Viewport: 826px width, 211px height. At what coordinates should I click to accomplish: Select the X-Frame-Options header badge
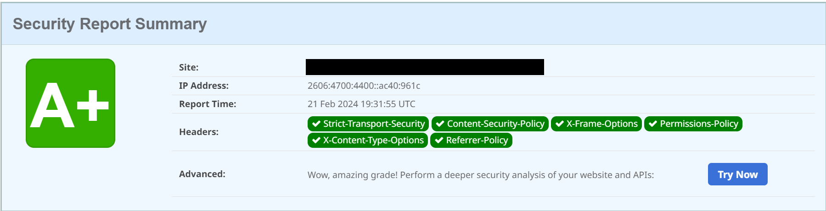[x=596, y=124]
